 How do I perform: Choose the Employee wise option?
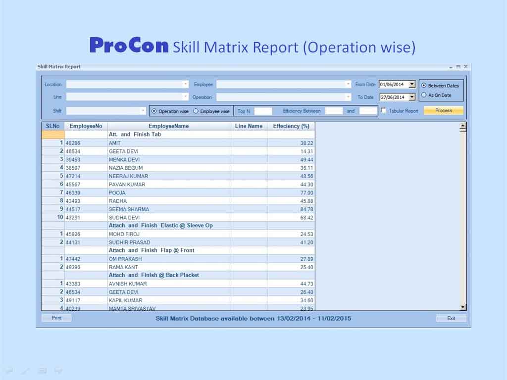pyautogui.click(x=196, y=111)
